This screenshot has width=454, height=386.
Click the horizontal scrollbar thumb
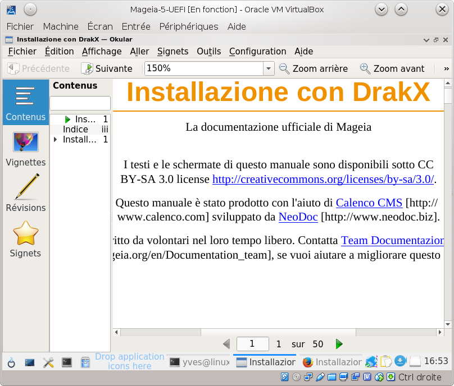(278, 332)
